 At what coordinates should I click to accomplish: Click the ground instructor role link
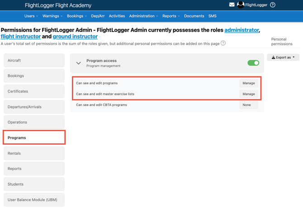75,36
